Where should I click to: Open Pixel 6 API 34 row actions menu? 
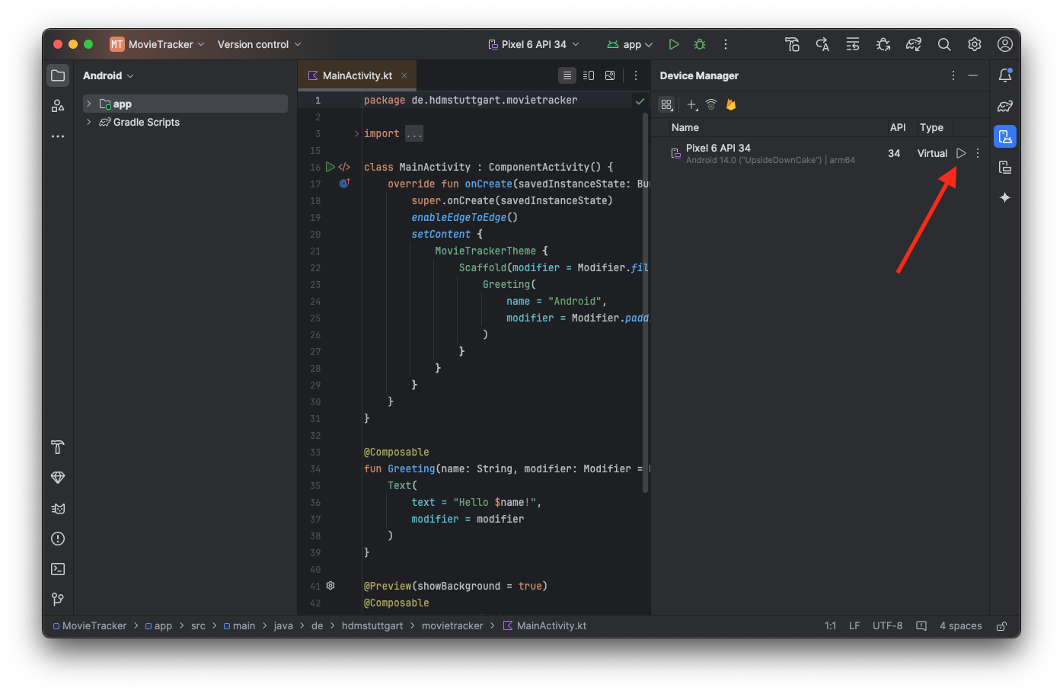(x=978, y=153)
